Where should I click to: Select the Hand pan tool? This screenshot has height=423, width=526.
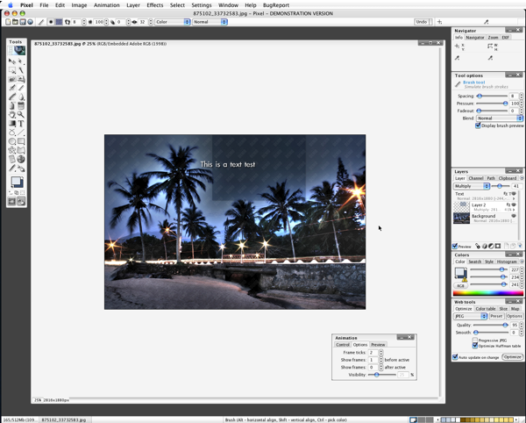point(12,115)
